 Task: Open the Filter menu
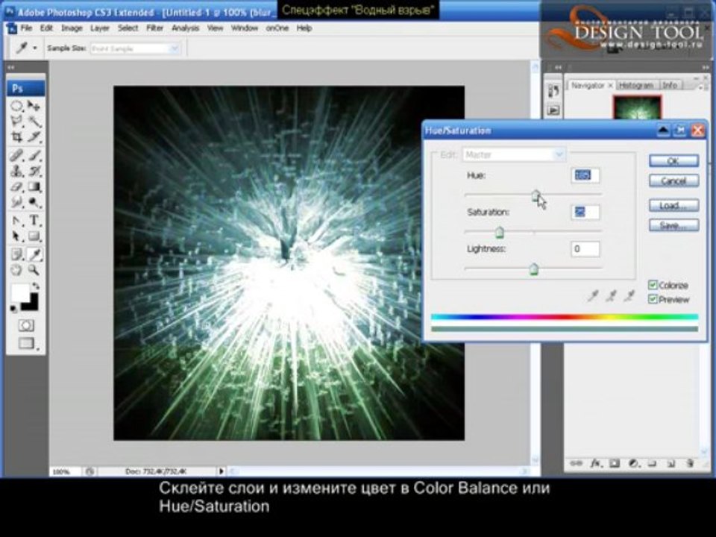pyautogui.click(x=155, y=28)
